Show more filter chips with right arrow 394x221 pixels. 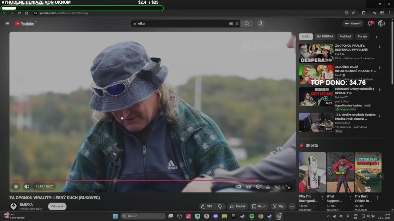[376, 37]
